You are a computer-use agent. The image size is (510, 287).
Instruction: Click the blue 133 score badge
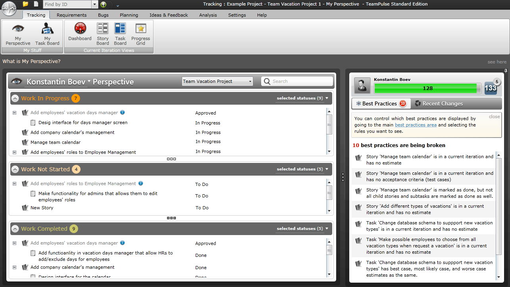491,88
